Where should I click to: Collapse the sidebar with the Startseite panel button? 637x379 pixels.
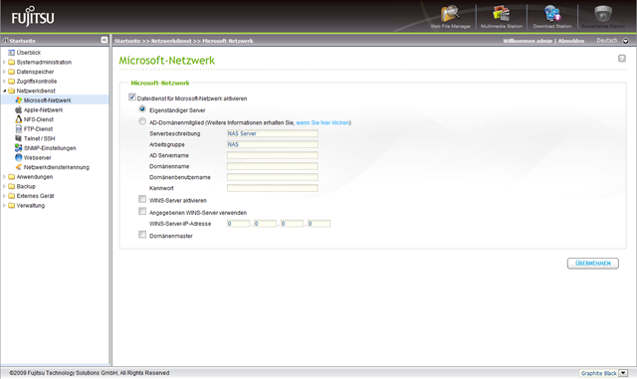tap(105, 40)
